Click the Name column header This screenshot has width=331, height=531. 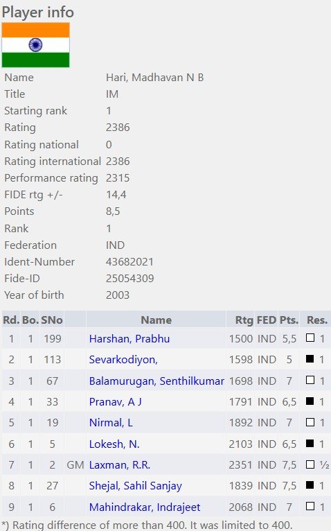tap(156, 320)
